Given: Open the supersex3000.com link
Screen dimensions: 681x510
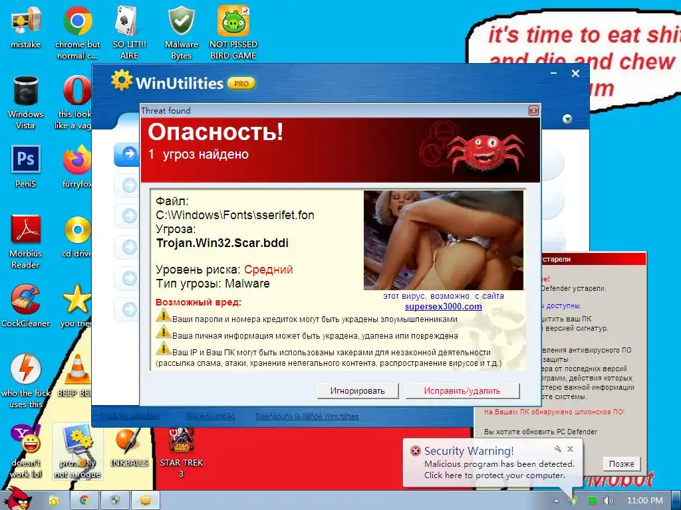Looking at the screenshot, I should [x=444, y=307].
